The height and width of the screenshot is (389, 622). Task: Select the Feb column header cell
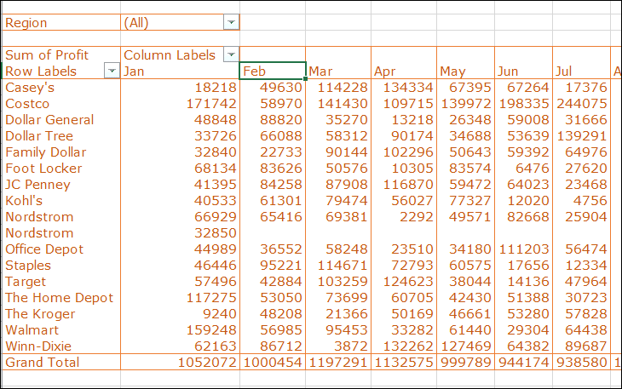[273, 71]
